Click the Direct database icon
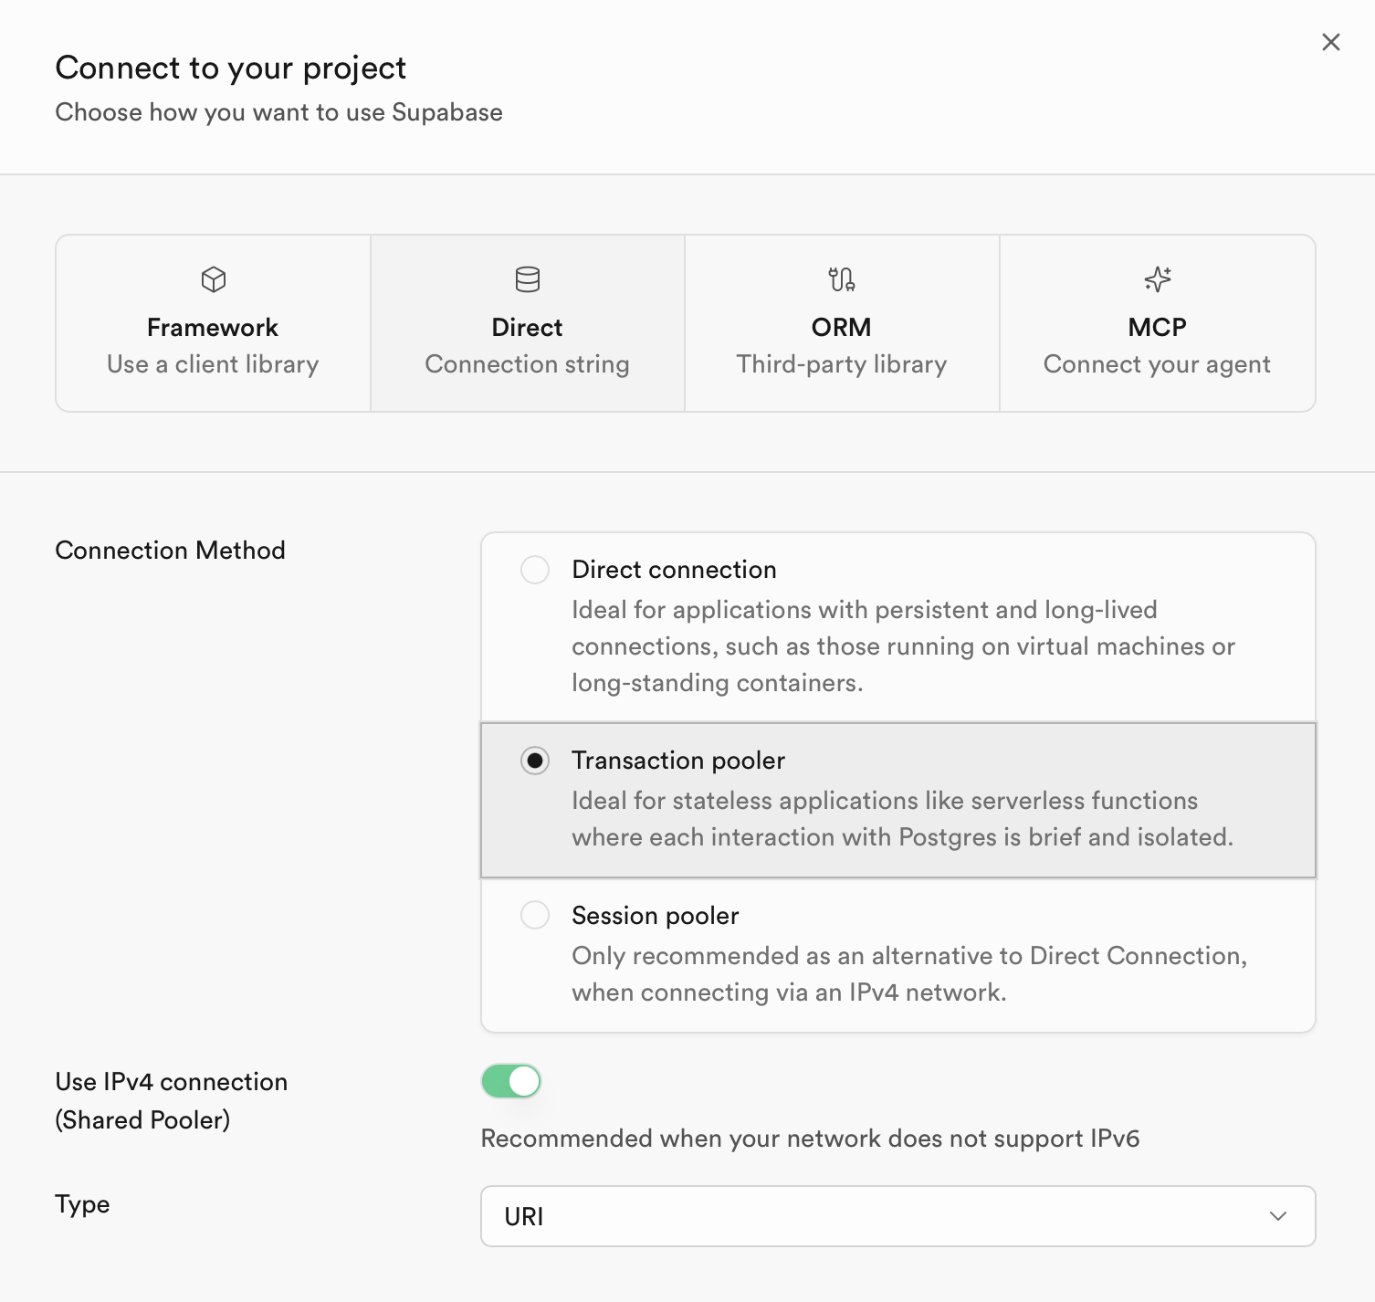The image size is (1375, 1302). [528, 279]
